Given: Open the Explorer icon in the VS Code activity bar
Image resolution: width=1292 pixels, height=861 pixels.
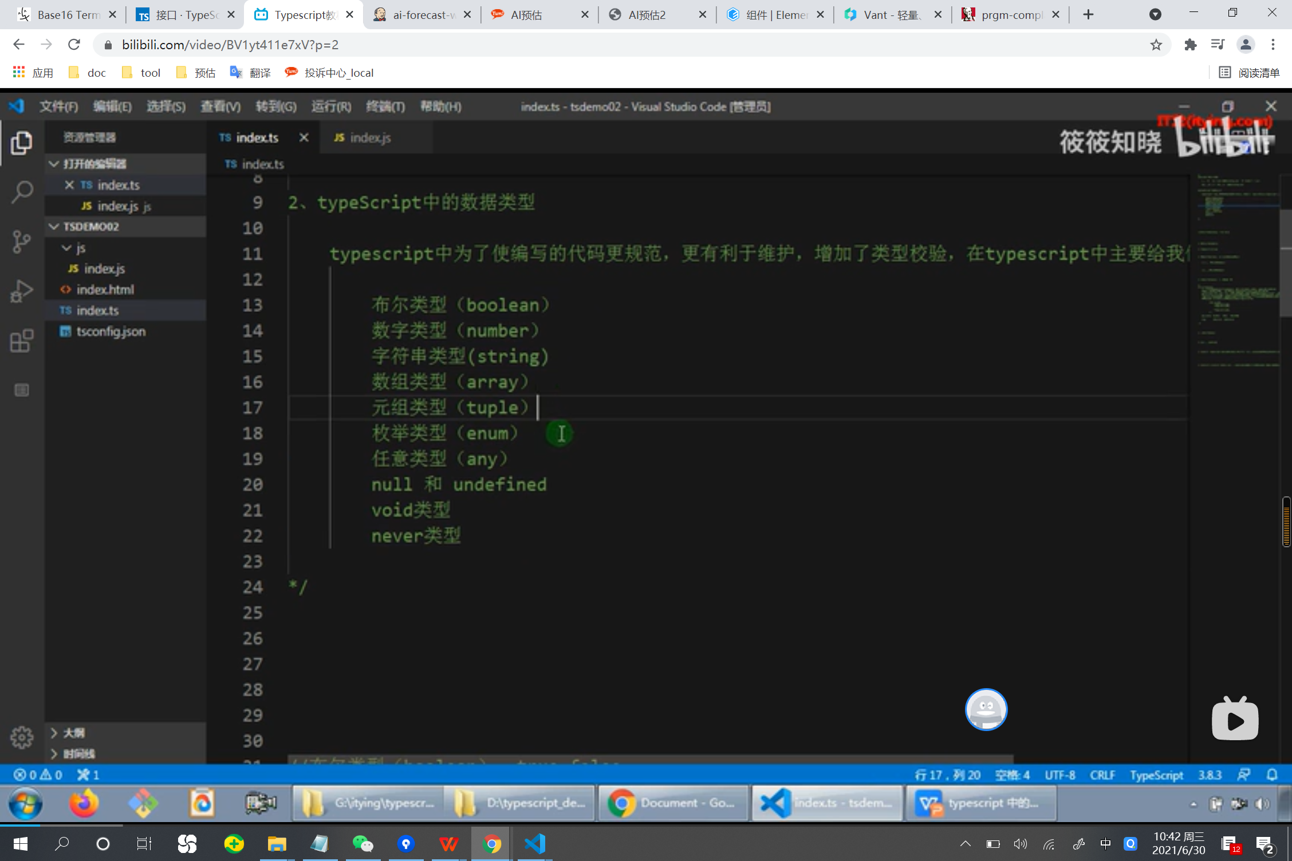Looking at the screenshot, I should pyautogui.click(x=22, y=143).
